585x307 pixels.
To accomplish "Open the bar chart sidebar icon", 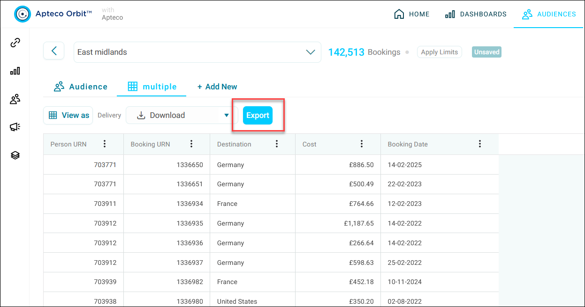I will (15, 71).
